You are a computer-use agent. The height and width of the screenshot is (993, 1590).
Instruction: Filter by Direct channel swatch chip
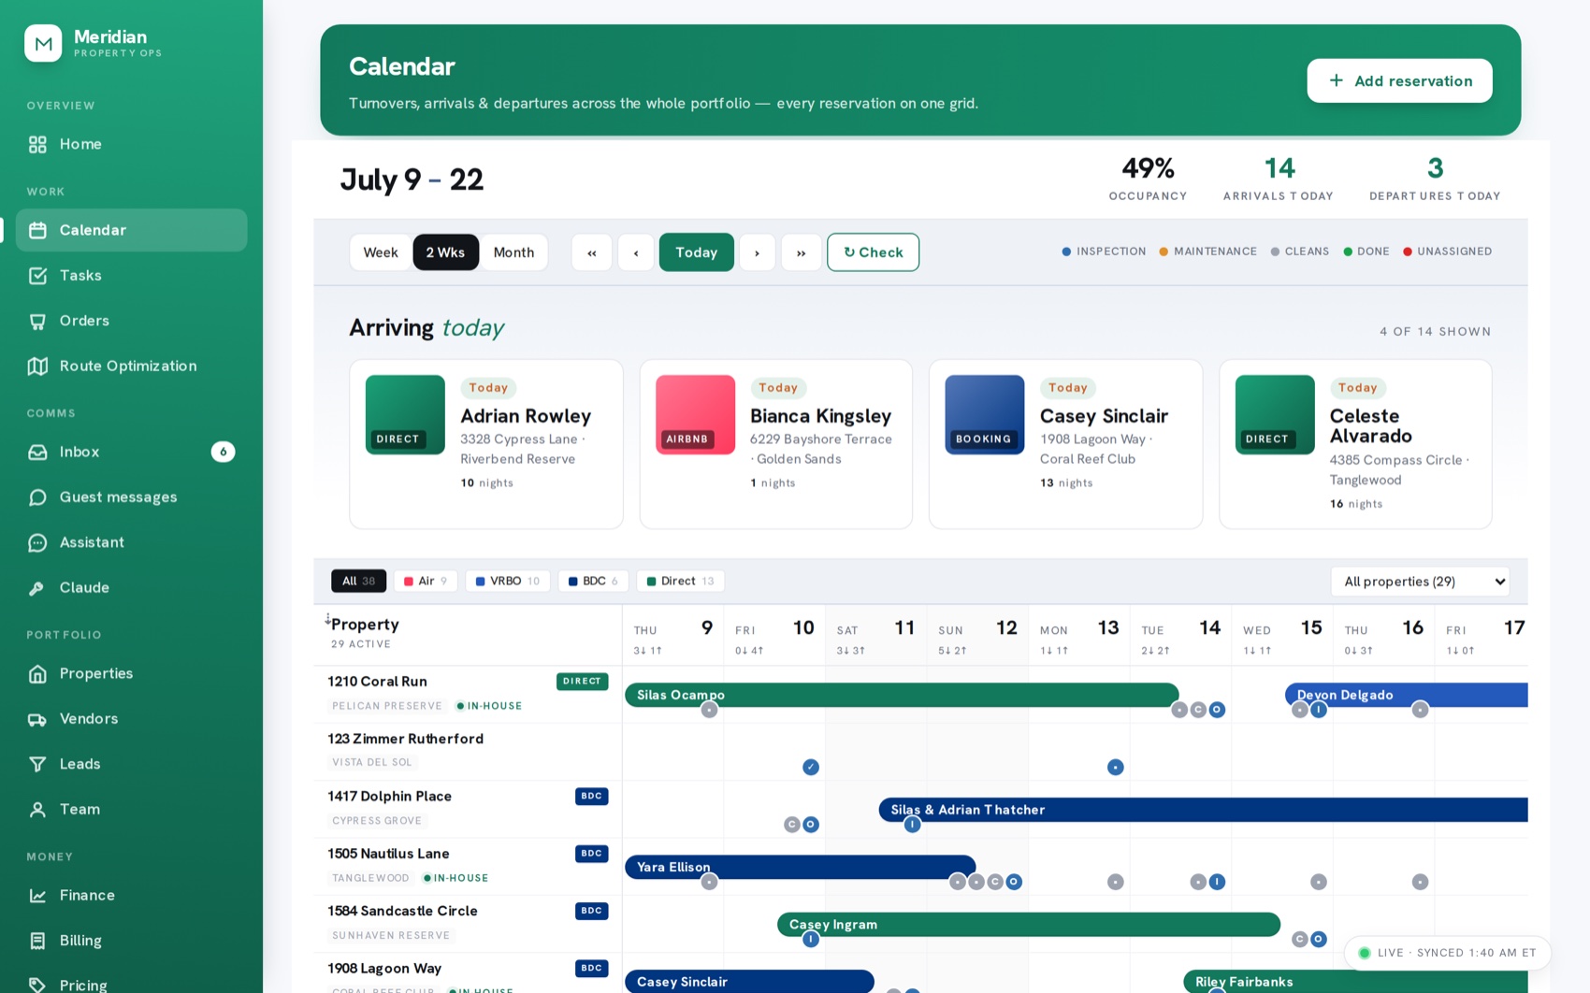(680, 581)
